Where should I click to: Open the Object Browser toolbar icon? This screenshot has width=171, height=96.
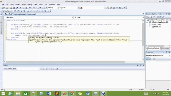click(114, 8)
